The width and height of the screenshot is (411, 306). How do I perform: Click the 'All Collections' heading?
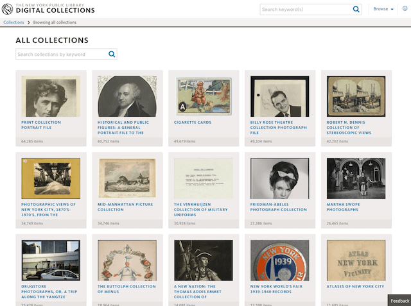[52, 40]
